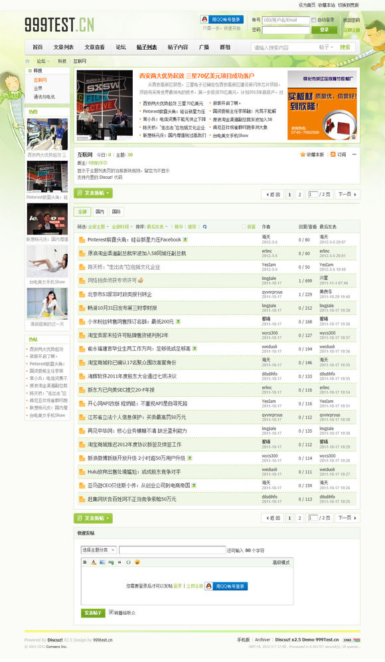This screenshot has width=385, height=662.
Task: Open 广播 in the navigation bar
Action: (204, 47)
